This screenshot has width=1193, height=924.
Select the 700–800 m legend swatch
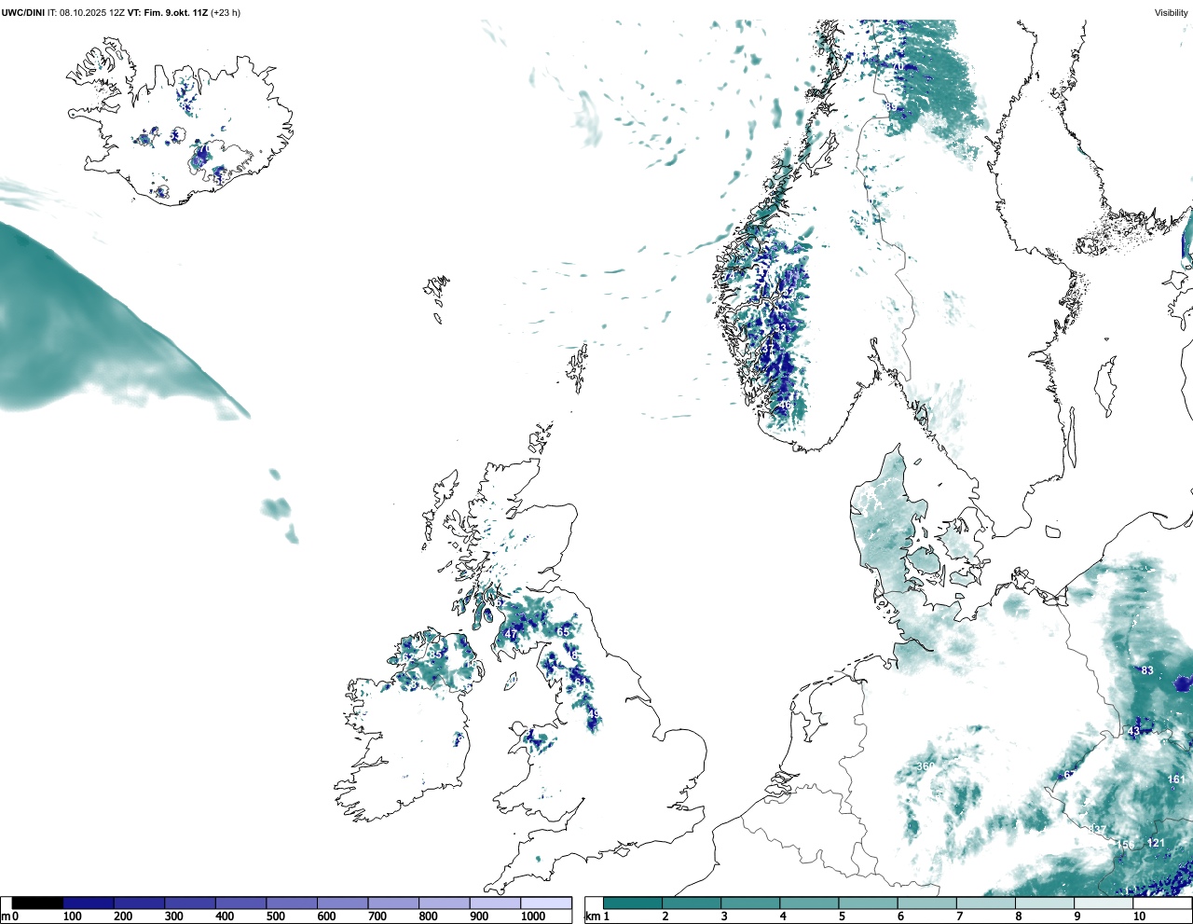coord(392,903)
